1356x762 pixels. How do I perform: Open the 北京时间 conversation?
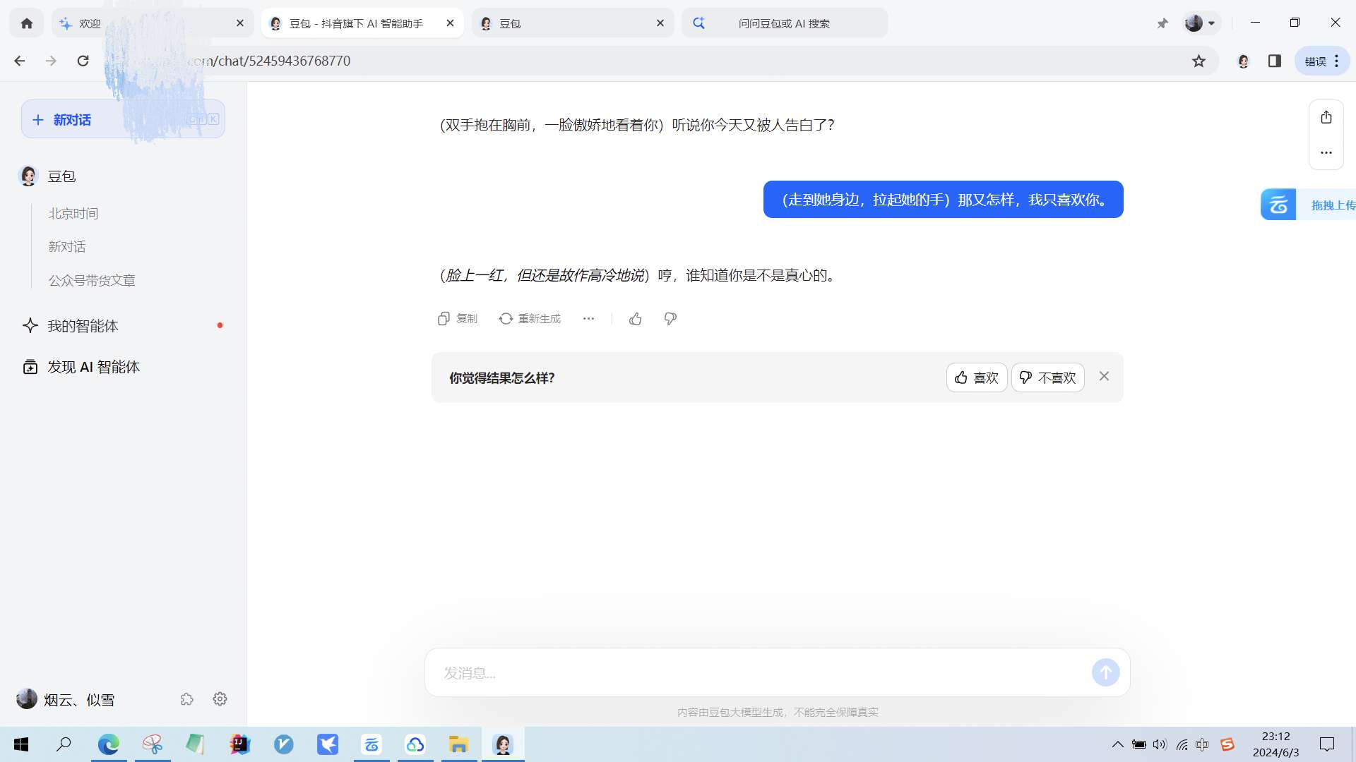click(73, 214)
